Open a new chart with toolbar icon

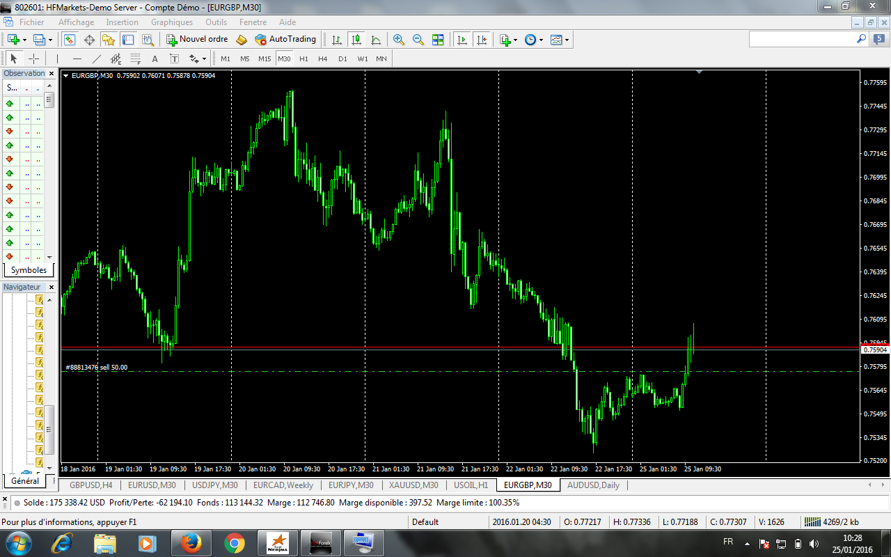coord(13,40)
